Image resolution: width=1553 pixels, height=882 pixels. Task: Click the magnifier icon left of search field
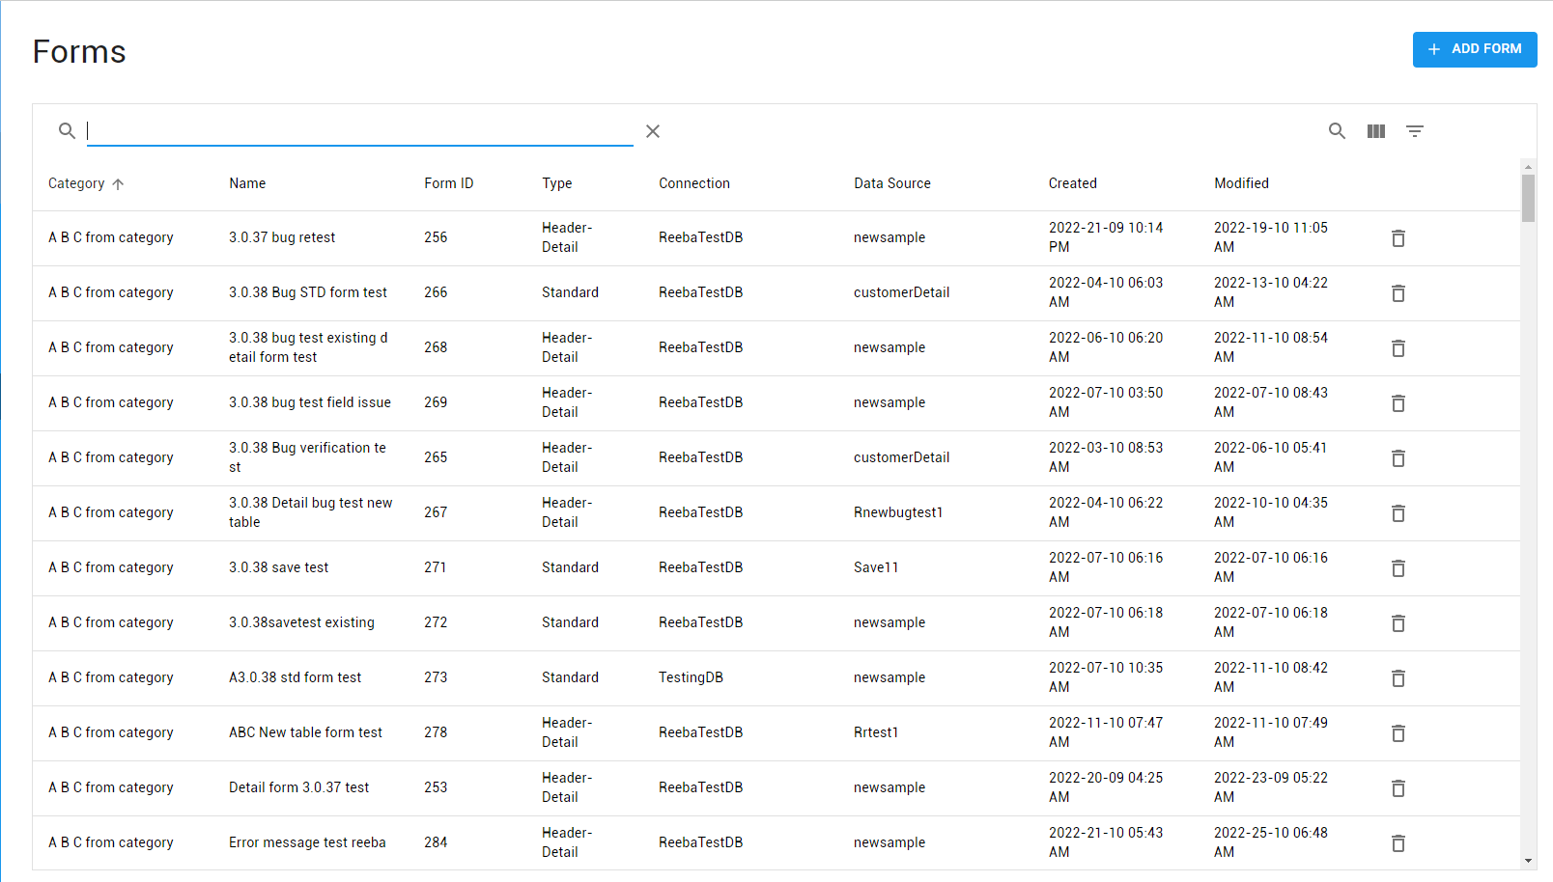(67, 130)
